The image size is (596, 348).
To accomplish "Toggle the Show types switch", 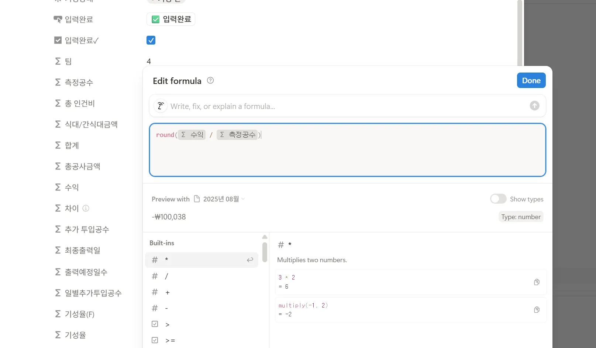I will pos(498,199).
